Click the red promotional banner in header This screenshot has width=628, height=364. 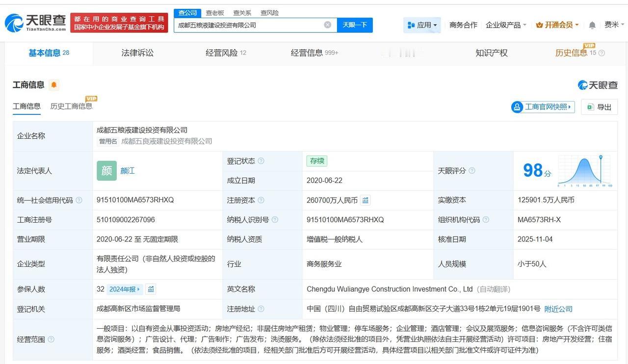[119, 23]
